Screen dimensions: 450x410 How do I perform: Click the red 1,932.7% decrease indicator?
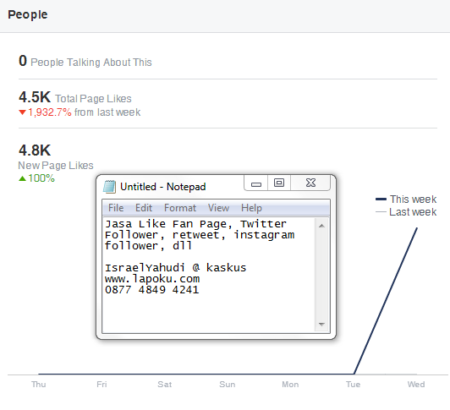(45, 112)
